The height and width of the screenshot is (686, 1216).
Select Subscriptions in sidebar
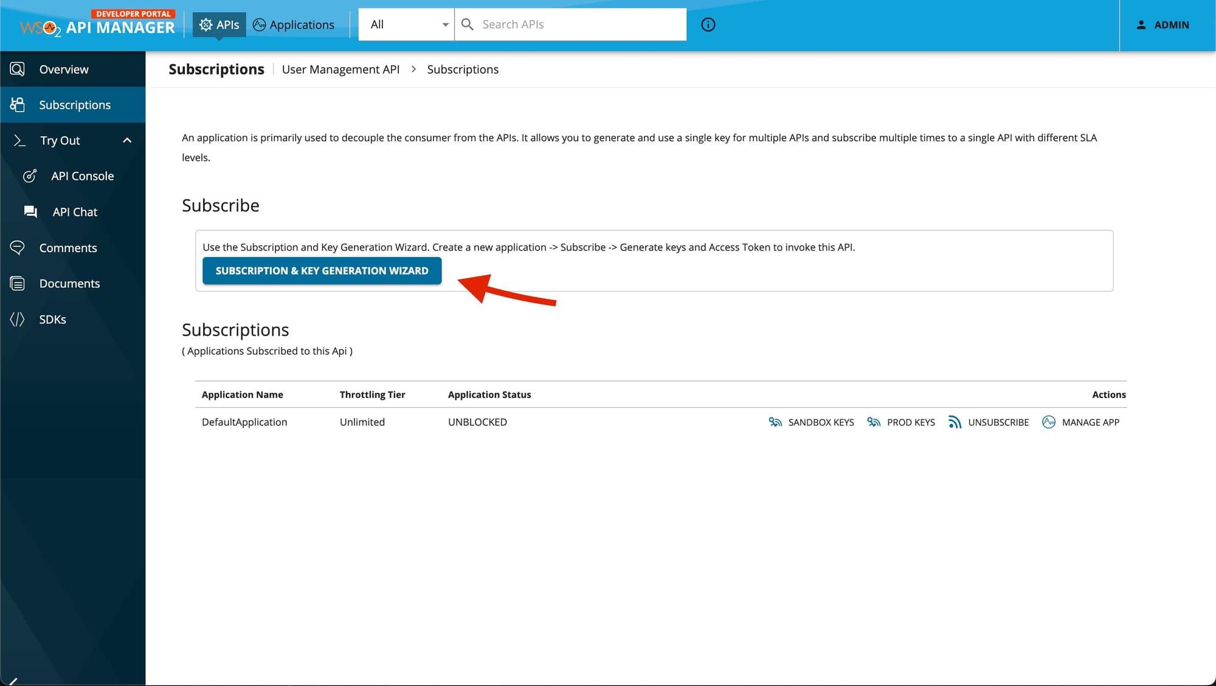73,105
